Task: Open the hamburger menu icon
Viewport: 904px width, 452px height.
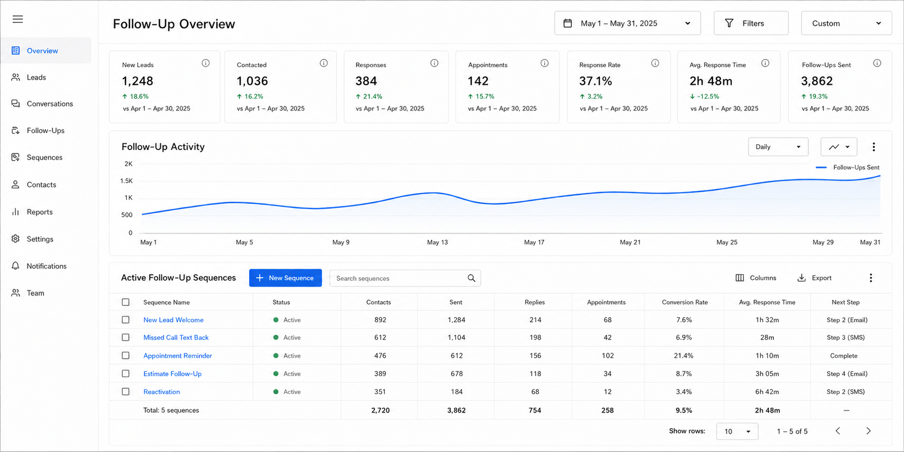Action: click(x=18, y=19)
